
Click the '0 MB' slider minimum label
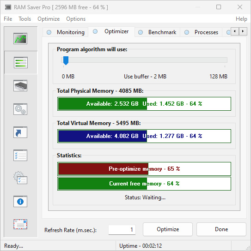click(x=68, y=76)
